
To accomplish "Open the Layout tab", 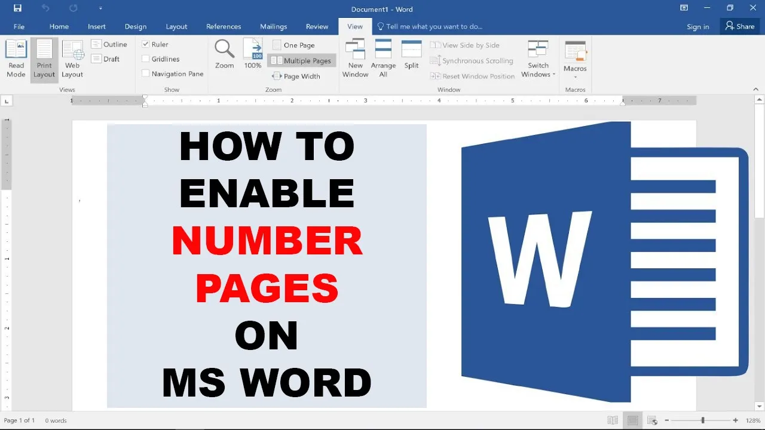I will click(x=176, y=26).
